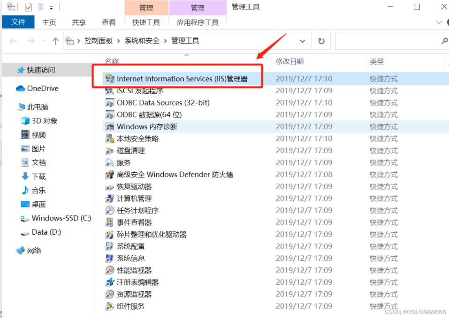Click the 2019/12/7 17:08 date cell
Image resolution: width=449 pixels, height=318 pixels.
[304, 175]
